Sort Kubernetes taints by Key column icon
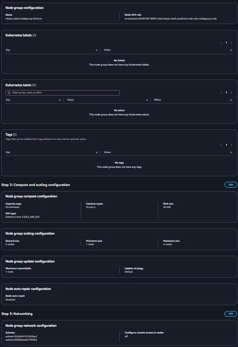Viewport: 238px width, 347px height. [60, 100]
